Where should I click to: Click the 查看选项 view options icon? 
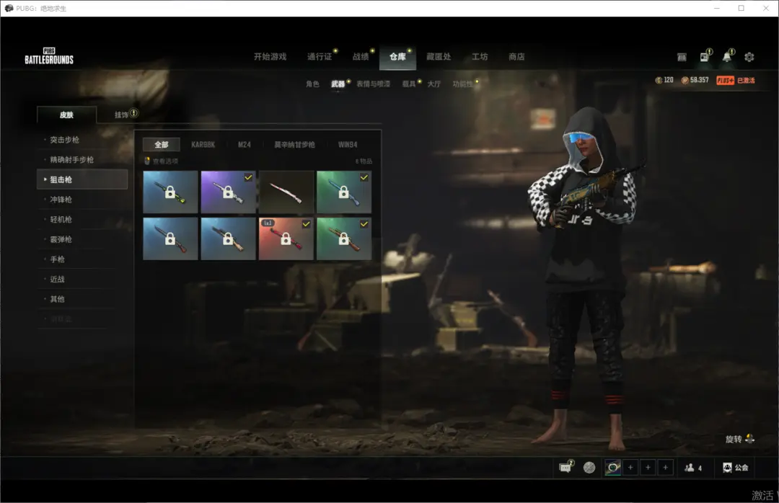pos(147,161)
